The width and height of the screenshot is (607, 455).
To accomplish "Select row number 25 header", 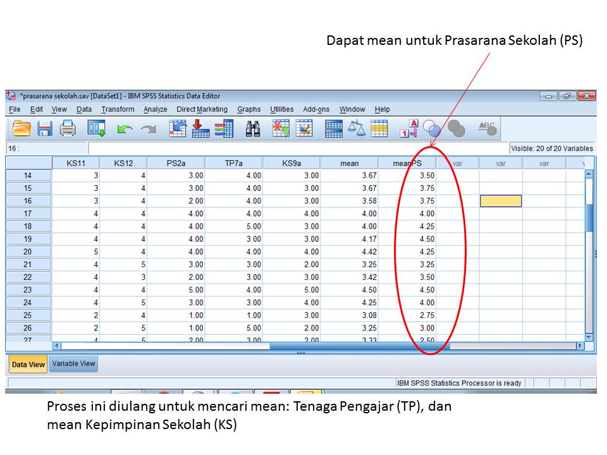I will pos(28,315).
